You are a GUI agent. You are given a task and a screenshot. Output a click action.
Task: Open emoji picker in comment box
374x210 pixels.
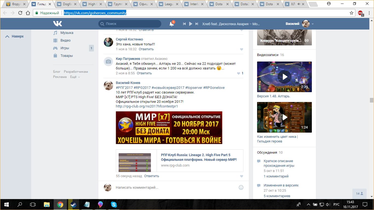(241, 187)
